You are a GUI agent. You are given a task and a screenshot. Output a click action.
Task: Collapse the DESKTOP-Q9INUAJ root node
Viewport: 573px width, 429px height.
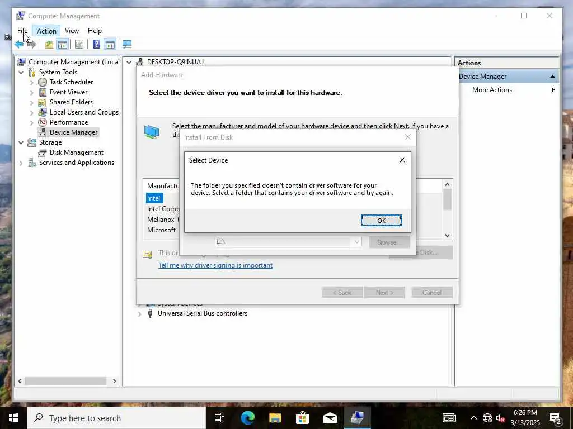tap(129, 62)
